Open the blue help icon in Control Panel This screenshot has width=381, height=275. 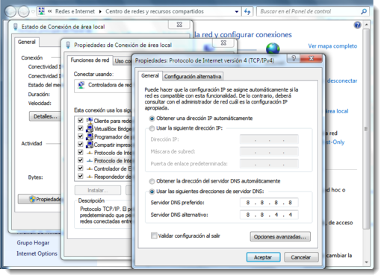(357, 25)
